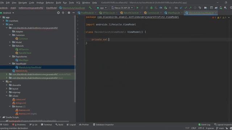Screen dimensions: 232x130
Task: Open the app run configuration dropdown
Action: point(101,8)
